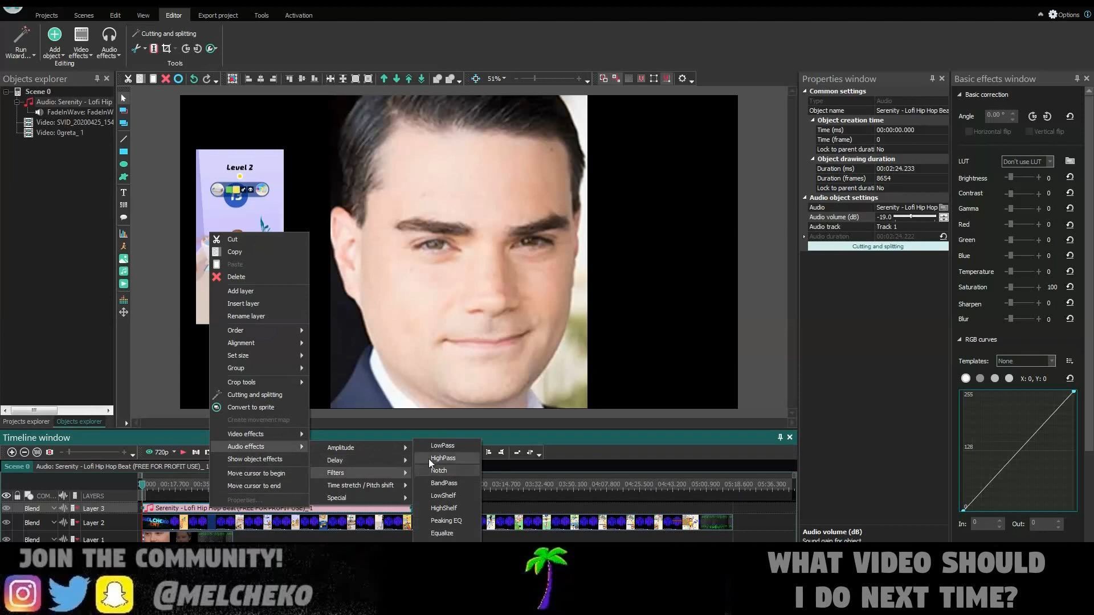Viewport: 1094px width, 615px height.
Task: Click the crop tool icon in Tools group
Action: tap(166, 49)
